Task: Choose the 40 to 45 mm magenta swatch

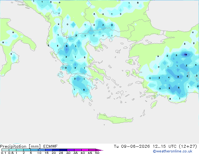Action: tap(85, 150)
